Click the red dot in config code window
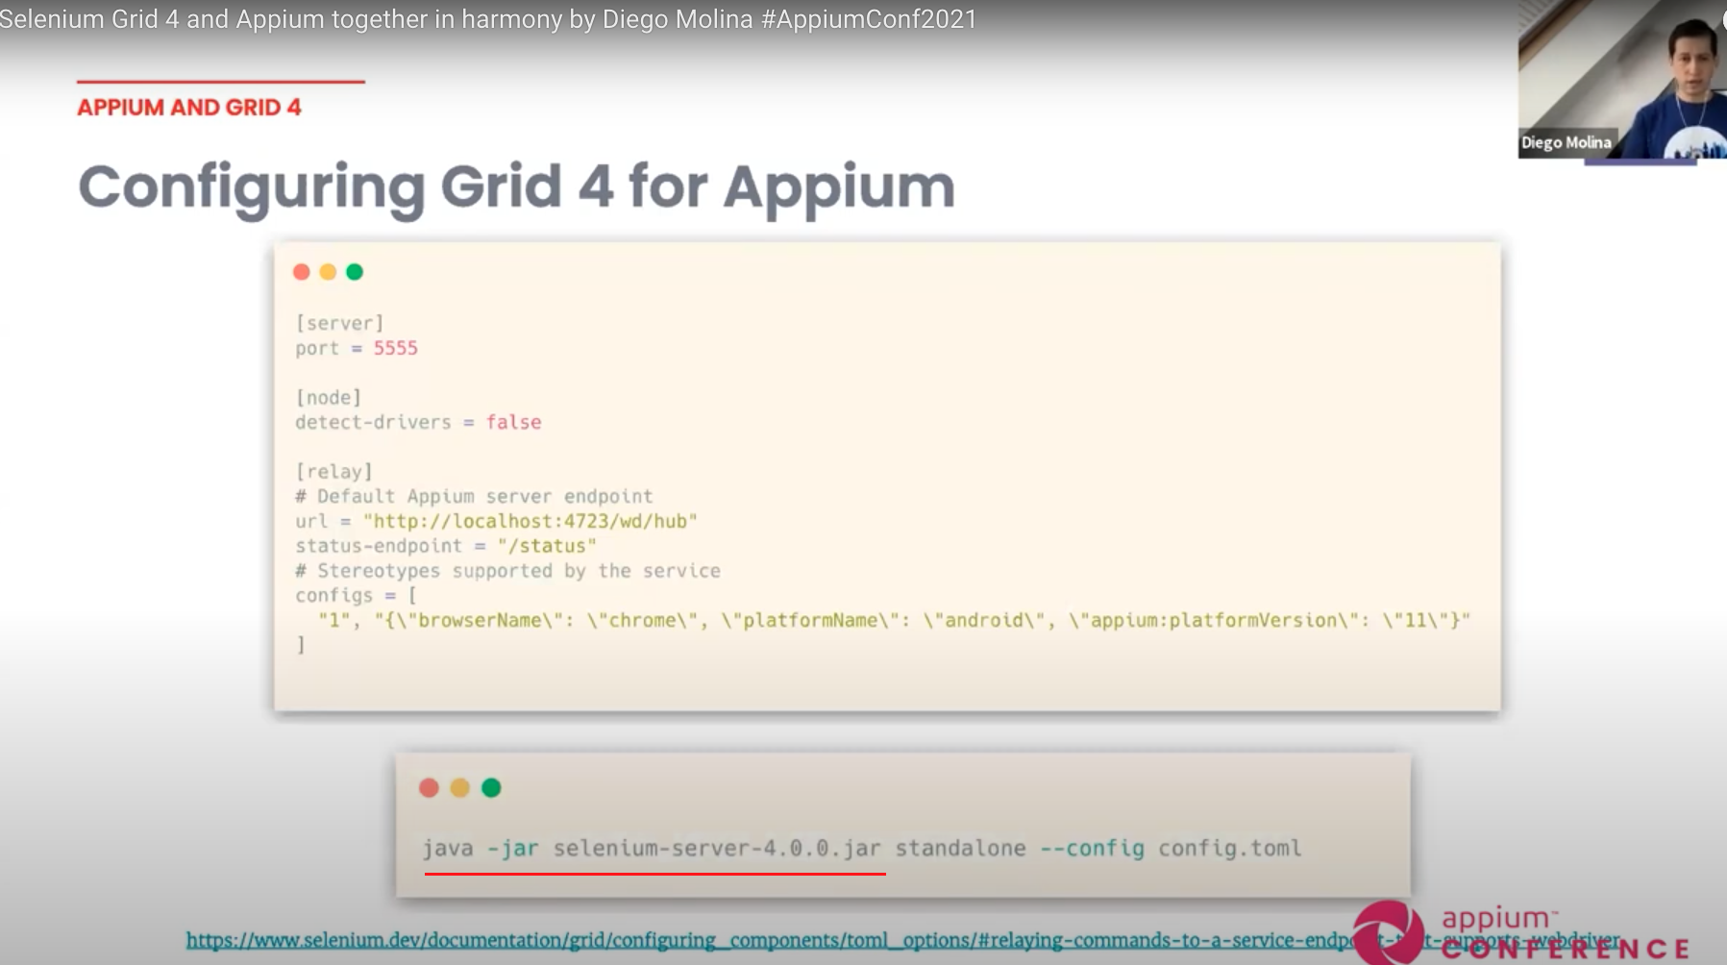The image size is (1727, 965). coord(302,272)
